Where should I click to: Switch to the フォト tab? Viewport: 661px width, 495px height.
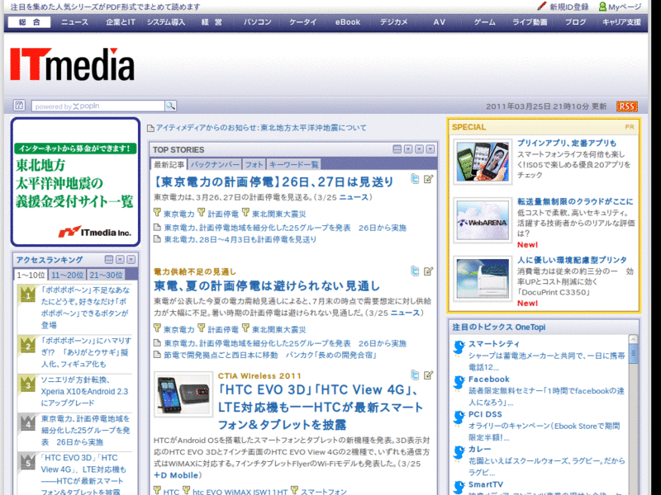pyautogui.click(x=254, y=164)
